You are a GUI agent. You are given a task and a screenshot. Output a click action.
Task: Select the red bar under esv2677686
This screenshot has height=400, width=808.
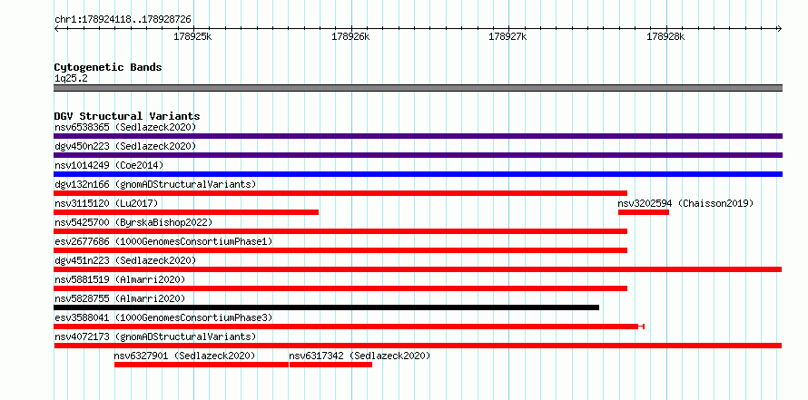click(340, 250)
